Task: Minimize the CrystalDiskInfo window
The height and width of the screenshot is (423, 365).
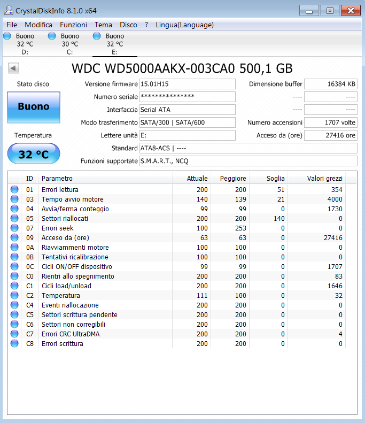Action: 309,11
